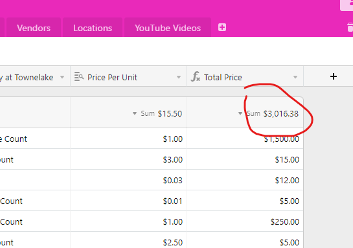Screen dimensions: 353x248
Task: Open the Total Price summary dropdown arrow
Action: [x=240, y=113]
